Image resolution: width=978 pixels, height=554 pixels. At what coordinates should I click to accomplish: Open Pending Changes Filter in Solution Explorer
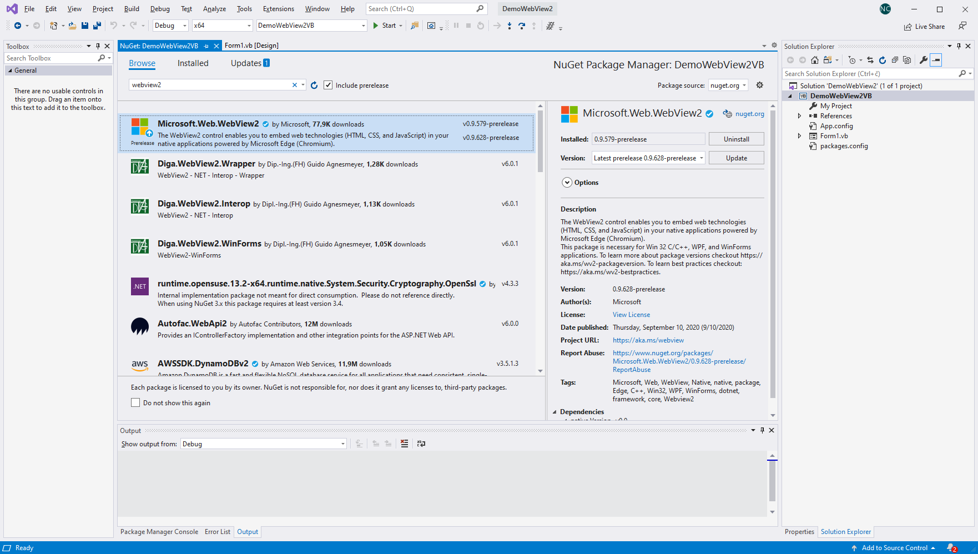click(x=852, y=60)
